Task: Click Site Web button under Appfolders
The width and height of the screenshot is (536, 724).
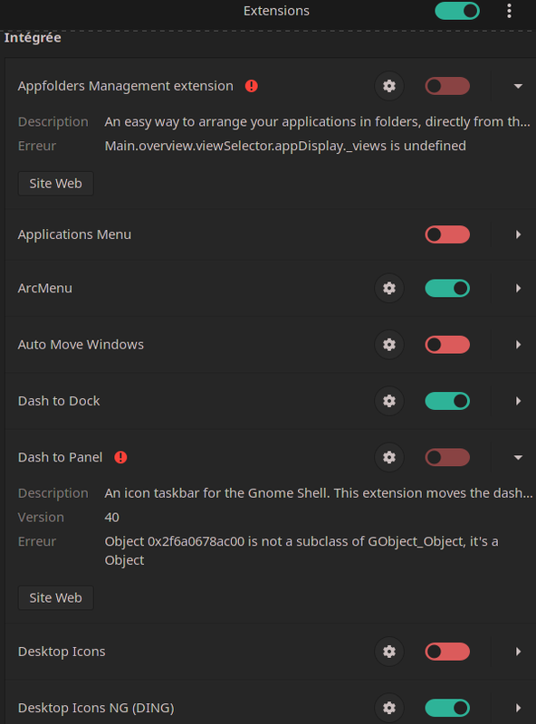Action: 55,184
